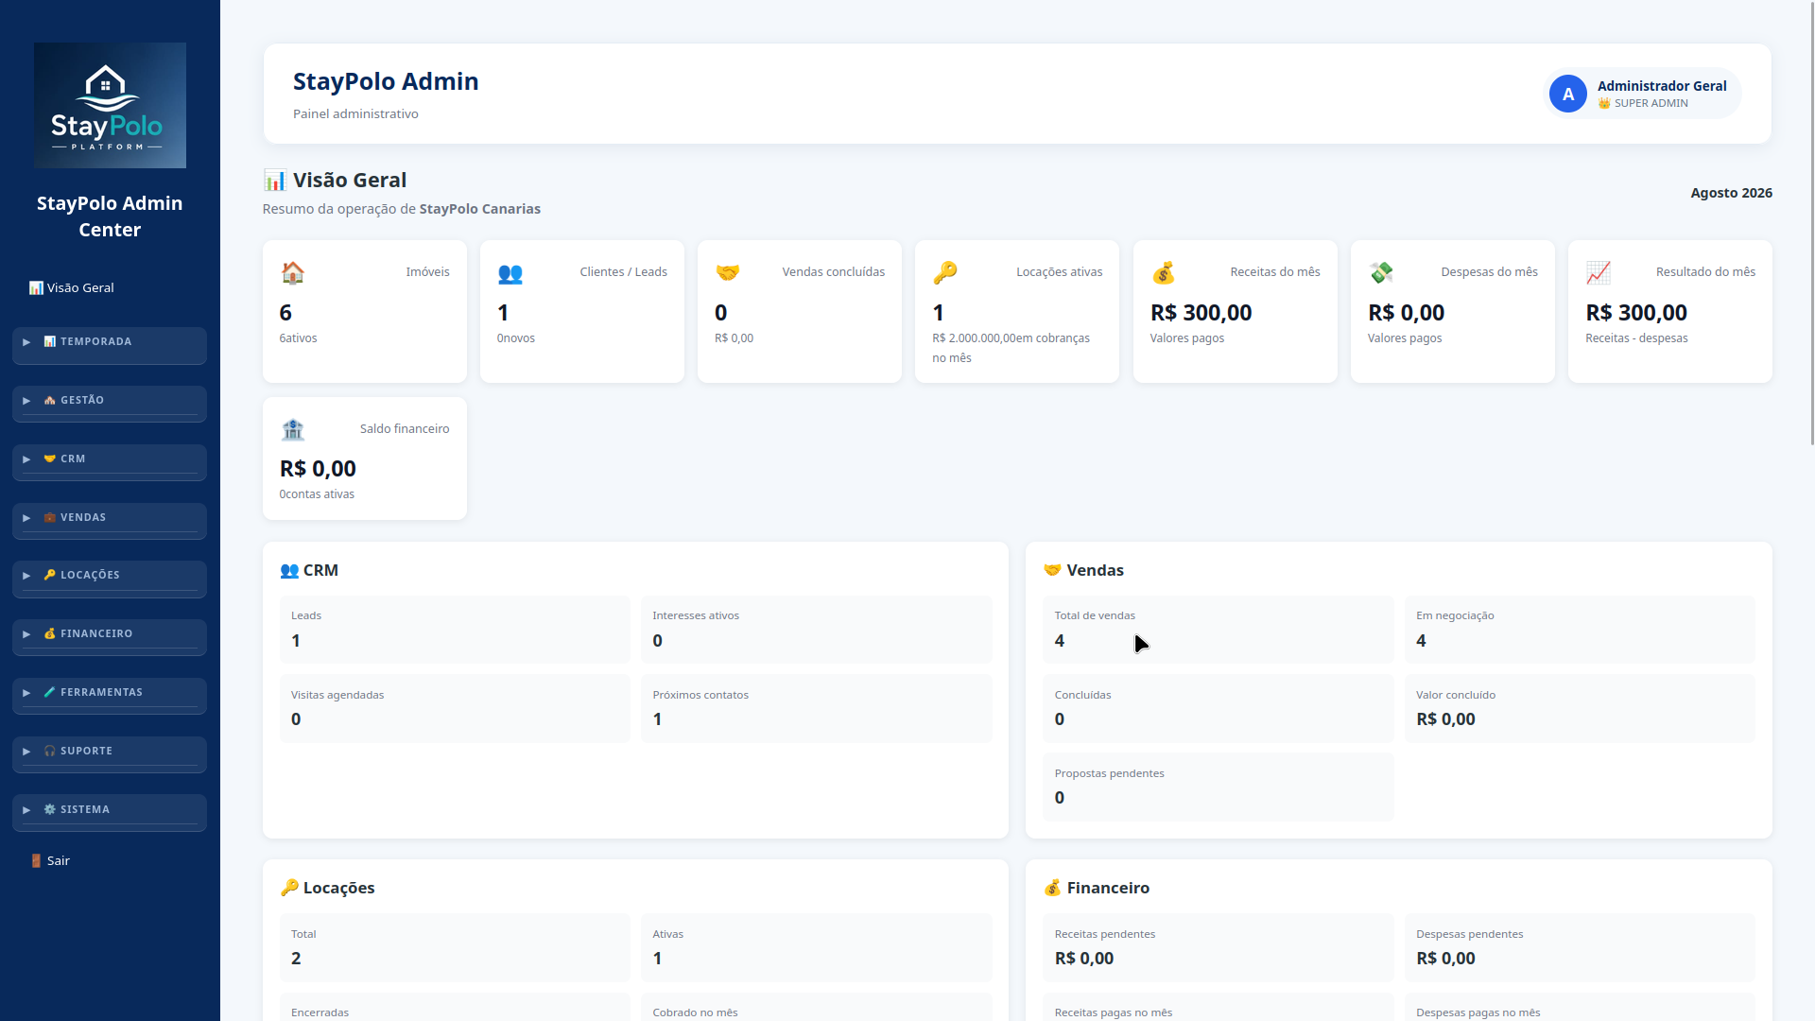This screenshot has height=1021, width=1815.
Task: Click the gear icon in SISTEMA item
Action: tap(50, 809)
